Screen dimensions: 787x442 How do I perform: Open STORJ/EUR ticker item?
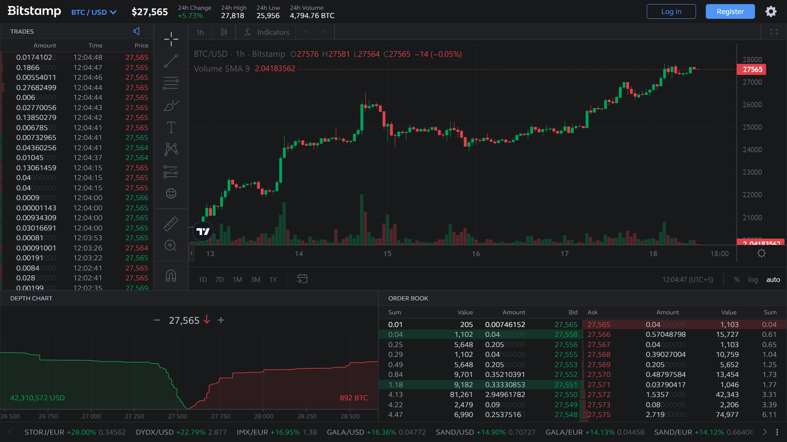75,432
